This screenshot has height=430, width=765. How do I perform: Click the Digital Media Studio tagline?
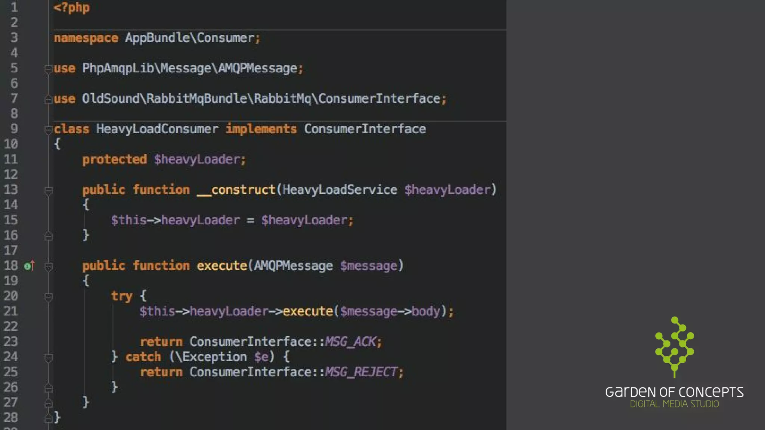coord(675,404)
